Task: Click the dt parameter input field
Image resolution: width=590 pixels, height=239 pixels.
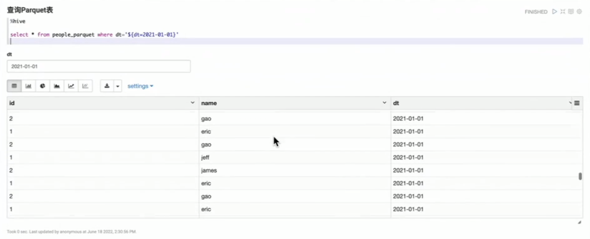Action: coord(98,66)
